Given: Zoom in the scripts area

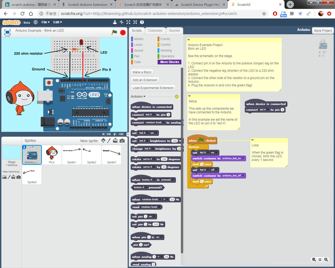Looking at the screenshot, I should [x=326, y=260].
